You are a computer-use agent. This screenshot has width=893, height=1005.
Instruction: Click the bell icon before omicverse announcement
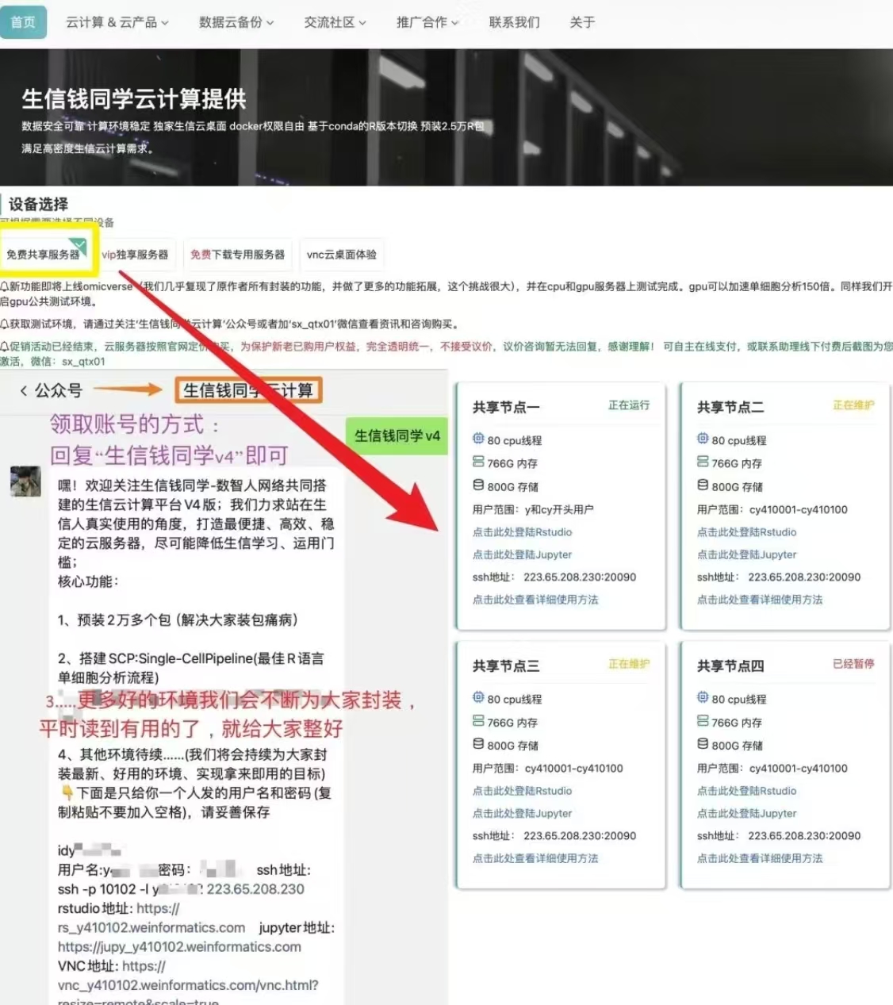click(5, 286)
